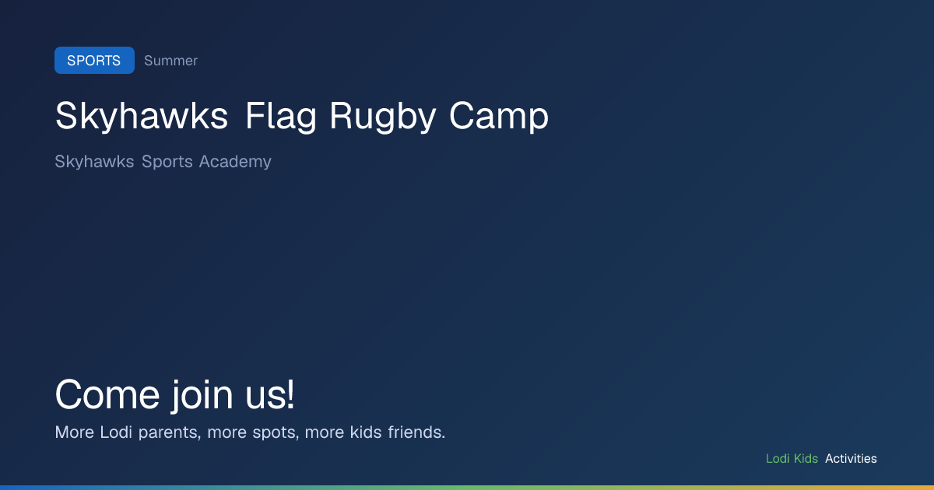Click the word friends in the tagline
The width and height of the screenshot is (934, 490).
tap(416, 432)
